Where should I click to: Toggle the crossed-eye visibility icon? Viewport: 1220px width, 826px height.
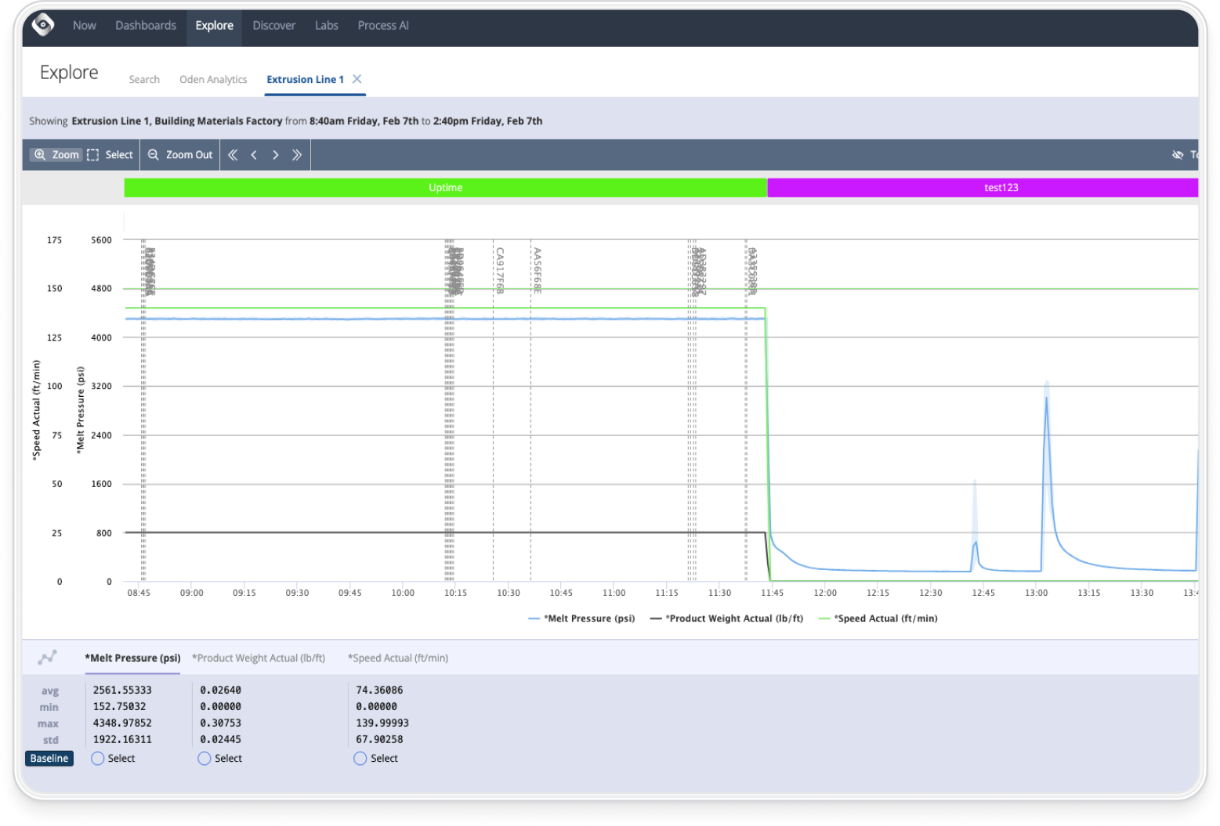(x=1177, y=155)
